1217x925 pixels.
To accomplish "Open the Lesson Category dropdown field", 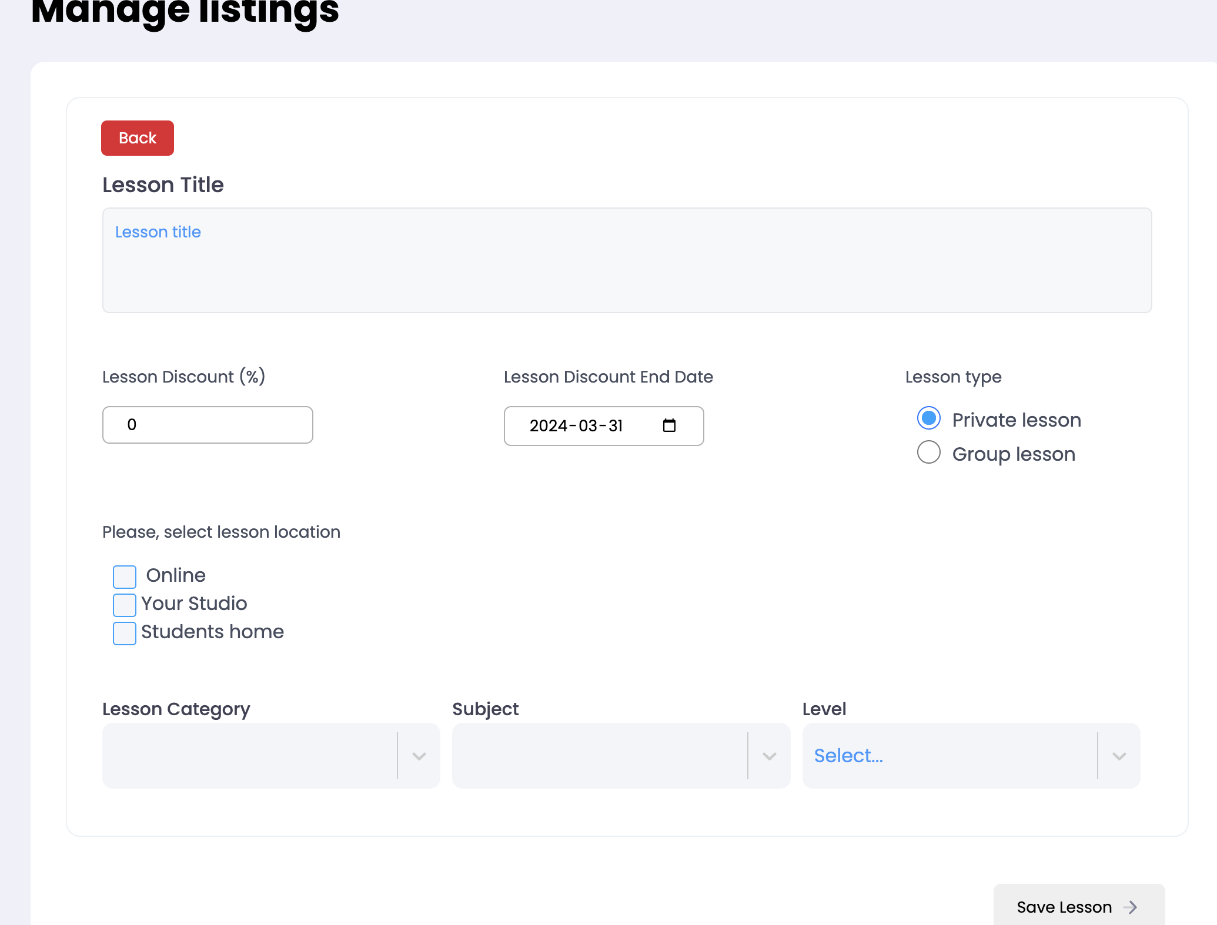I will pyautogui.click(x=250, y=756).
